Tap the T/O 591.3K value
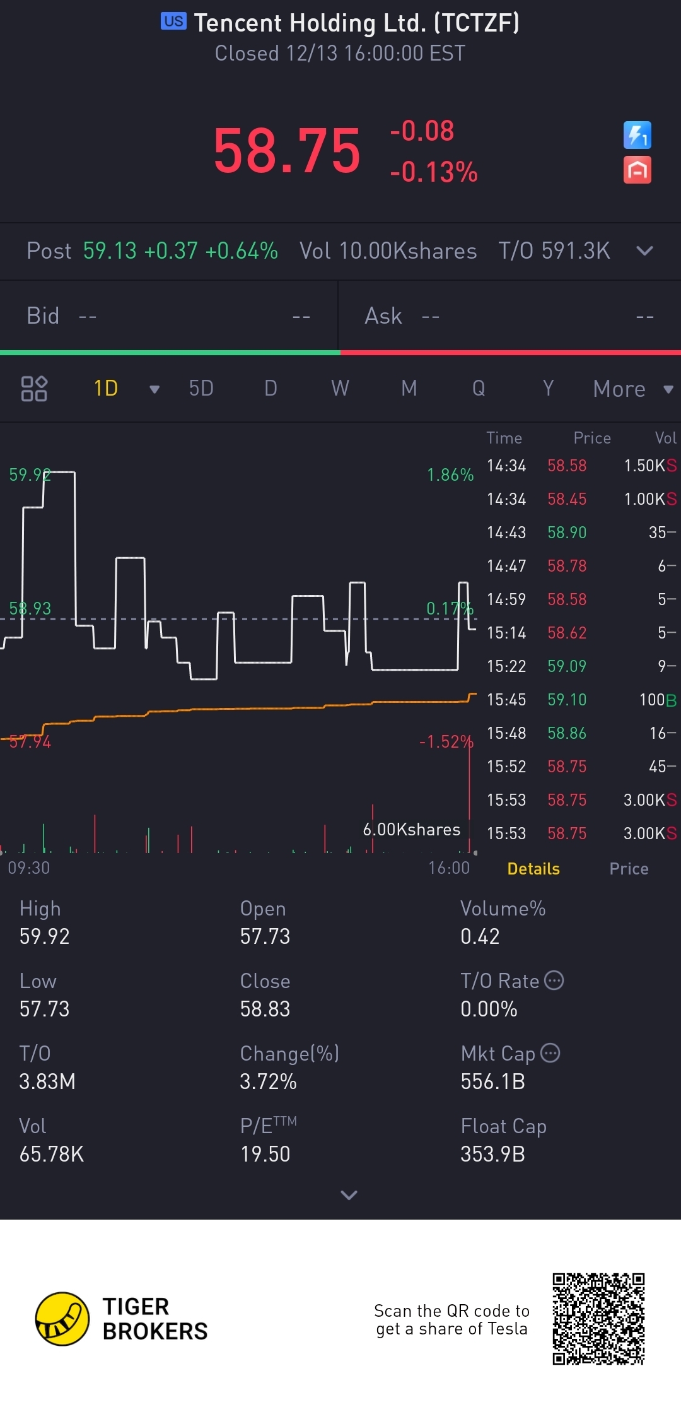The width and height of the screenshot is (681, 1419). pos(554,251)
